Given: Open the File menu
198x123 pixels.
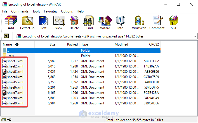Looking at the screenshot, I should tap(5, 11).
